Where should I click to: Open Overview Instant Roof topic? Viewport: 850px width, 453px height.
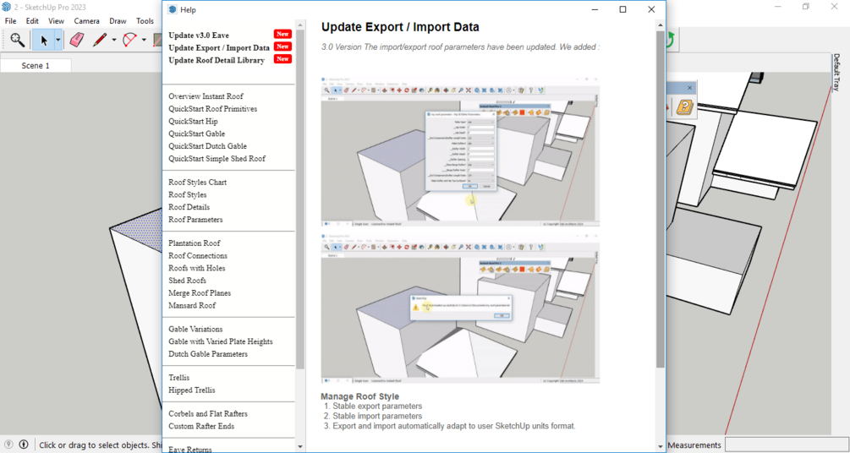coord(206,96)
